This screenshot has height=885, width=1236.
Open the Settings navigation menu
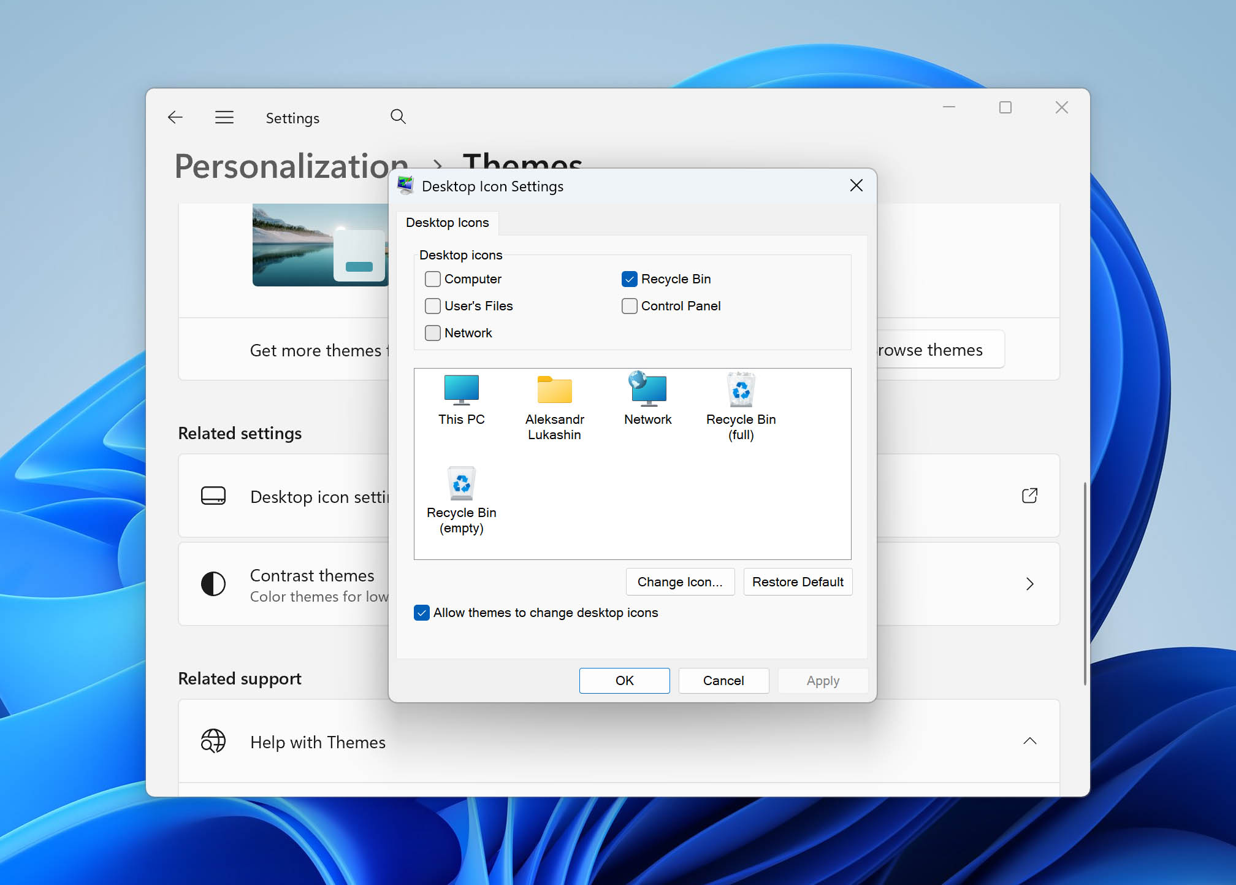[224, 117]
